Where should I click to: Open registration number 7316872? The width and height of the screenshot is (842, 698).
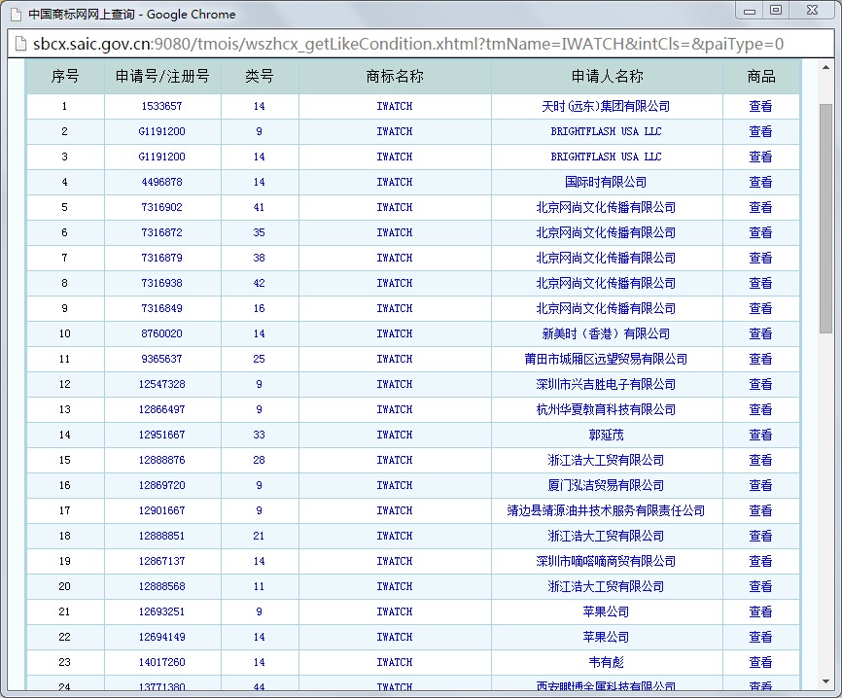[161, 232]
